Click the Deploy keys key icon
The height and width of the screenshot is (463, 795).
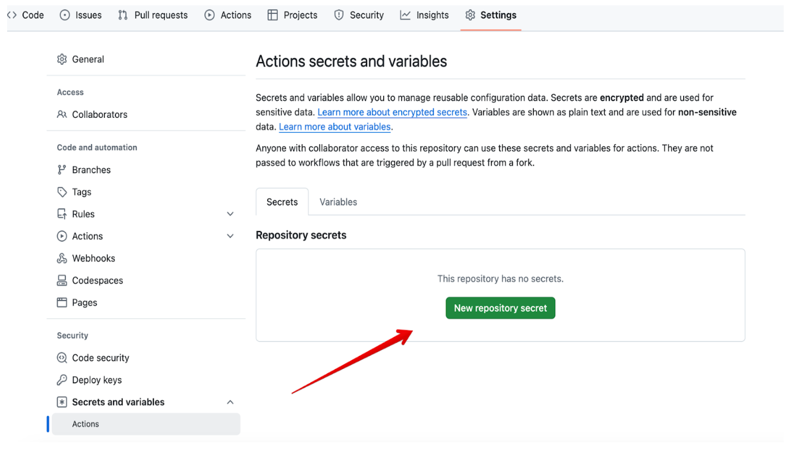tap(62, 380)
